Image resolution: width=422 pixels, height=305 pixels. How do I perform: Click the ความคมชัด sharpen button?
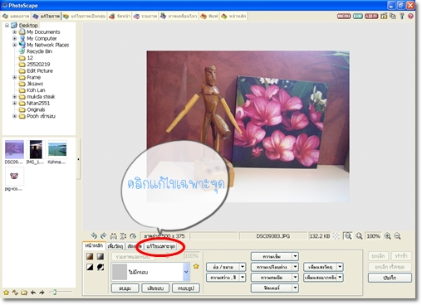click(x=272, y=278)
